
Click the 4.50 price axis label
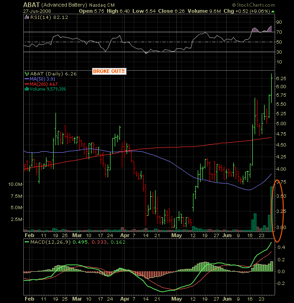[281, 145]
